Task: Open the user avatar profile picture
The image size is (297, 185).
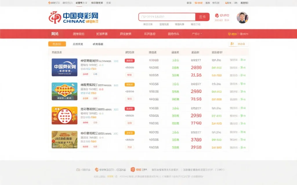Action: point(242,18)
